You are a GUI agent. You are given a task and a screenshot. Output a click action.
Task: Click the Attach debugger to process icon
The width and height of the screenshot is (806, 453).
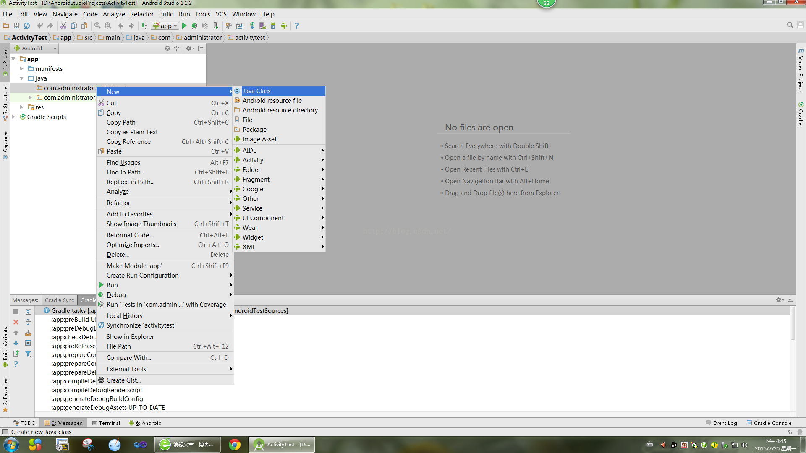[216, 26]
